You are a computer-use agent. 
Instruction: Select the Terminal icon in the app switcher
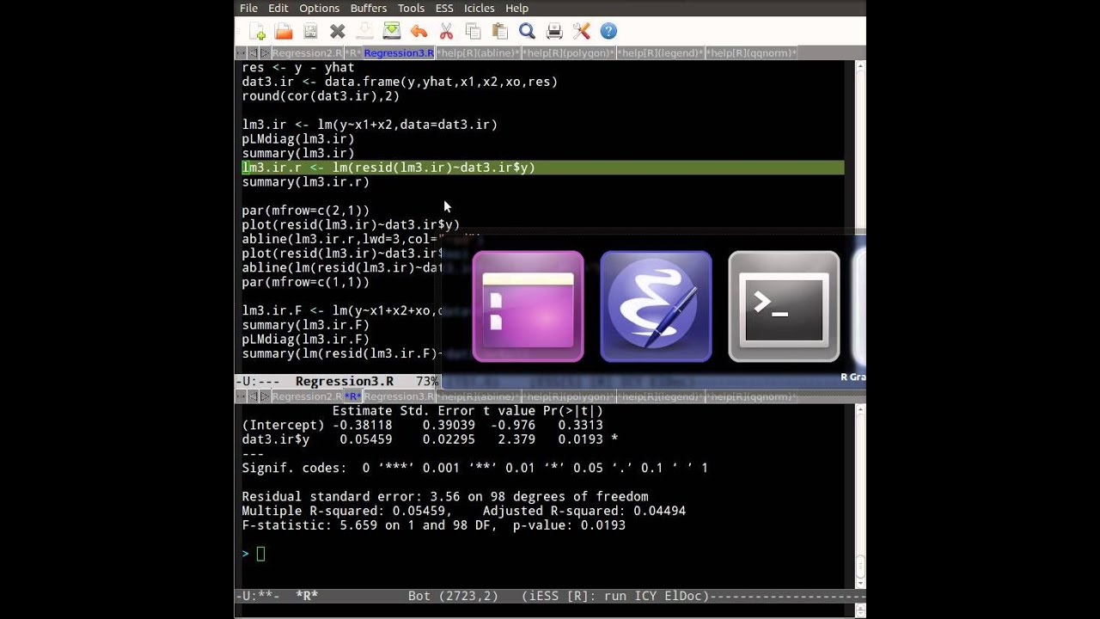784,307
